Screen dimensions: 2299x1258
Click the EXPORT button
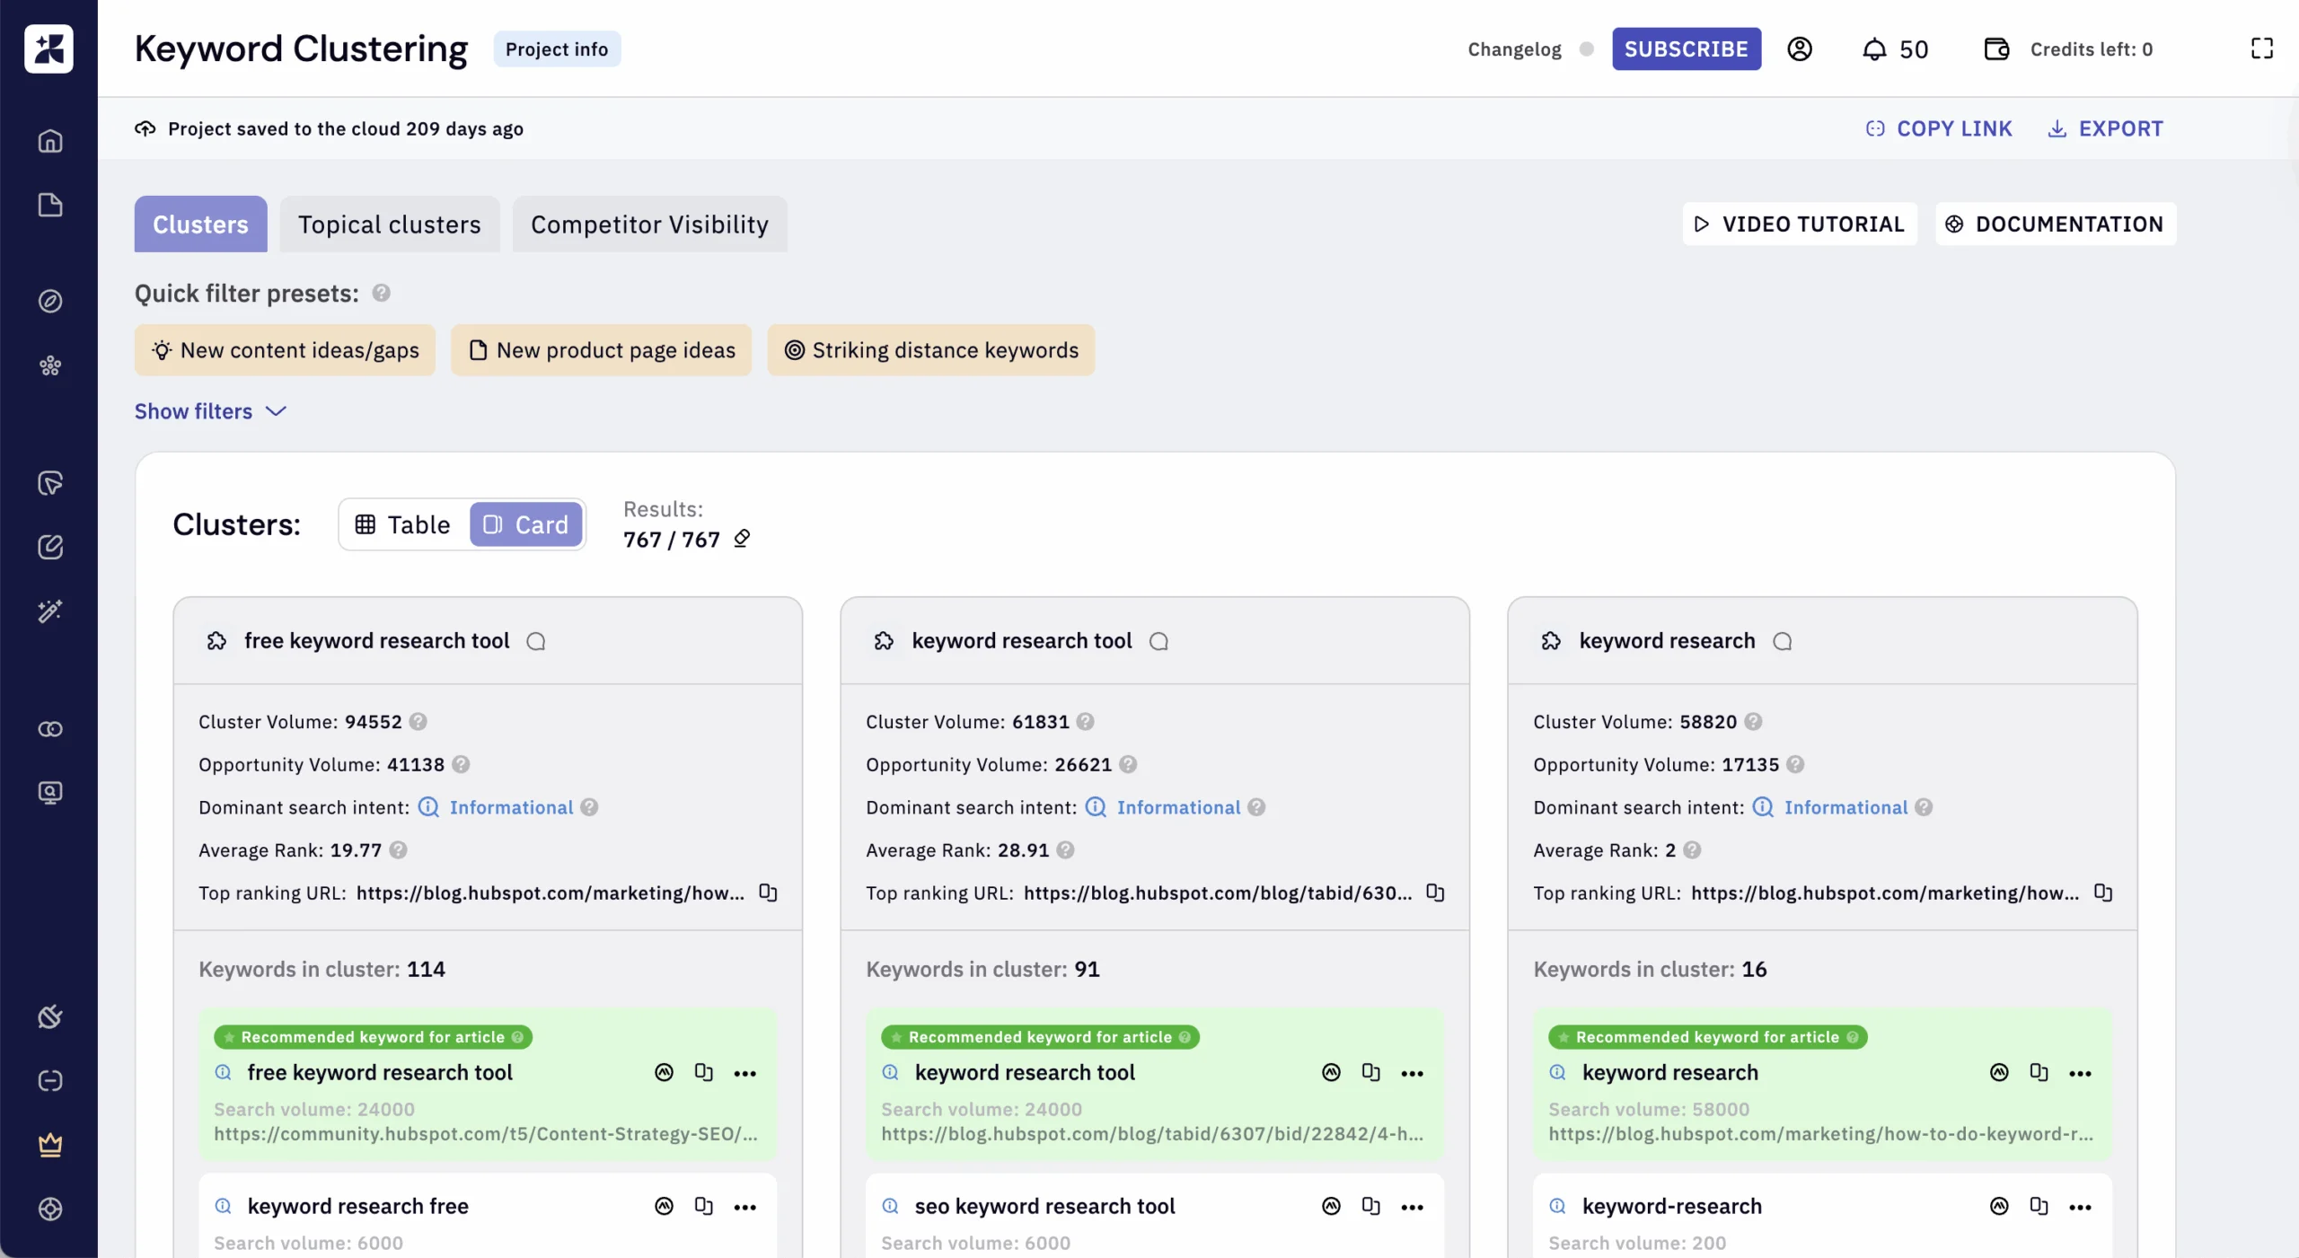click(2106, 128)
